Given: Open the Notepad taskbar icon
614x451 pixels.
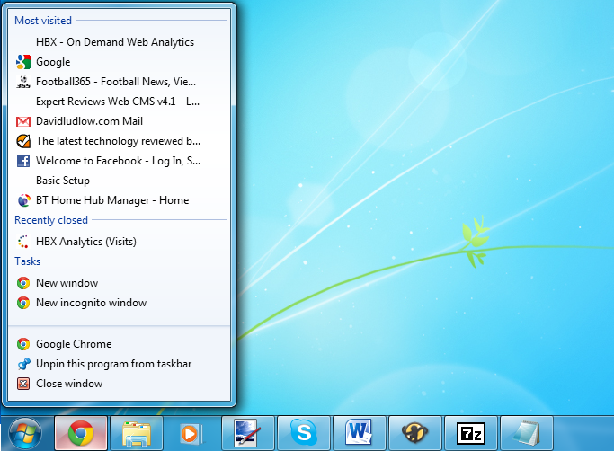Looking at the screenshot, I should 526,433.
